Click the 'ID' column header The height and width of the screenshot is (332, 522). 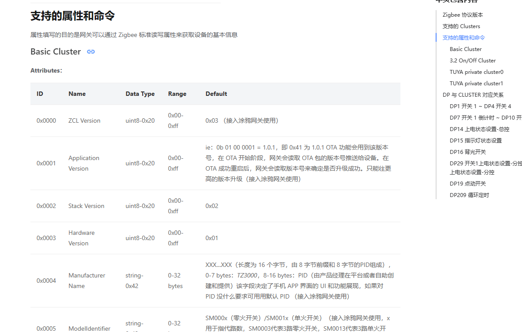40,94
